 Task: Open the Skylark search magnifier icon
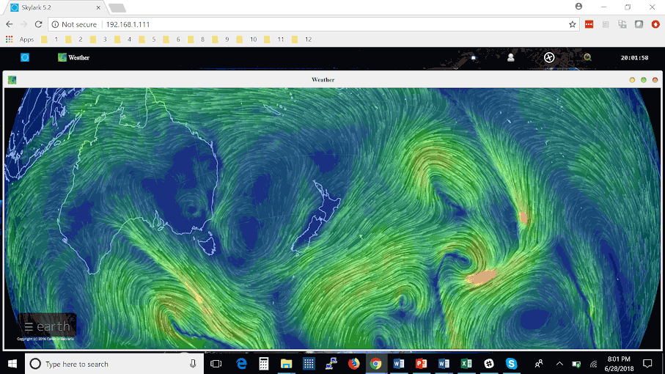tap(587, 57)
